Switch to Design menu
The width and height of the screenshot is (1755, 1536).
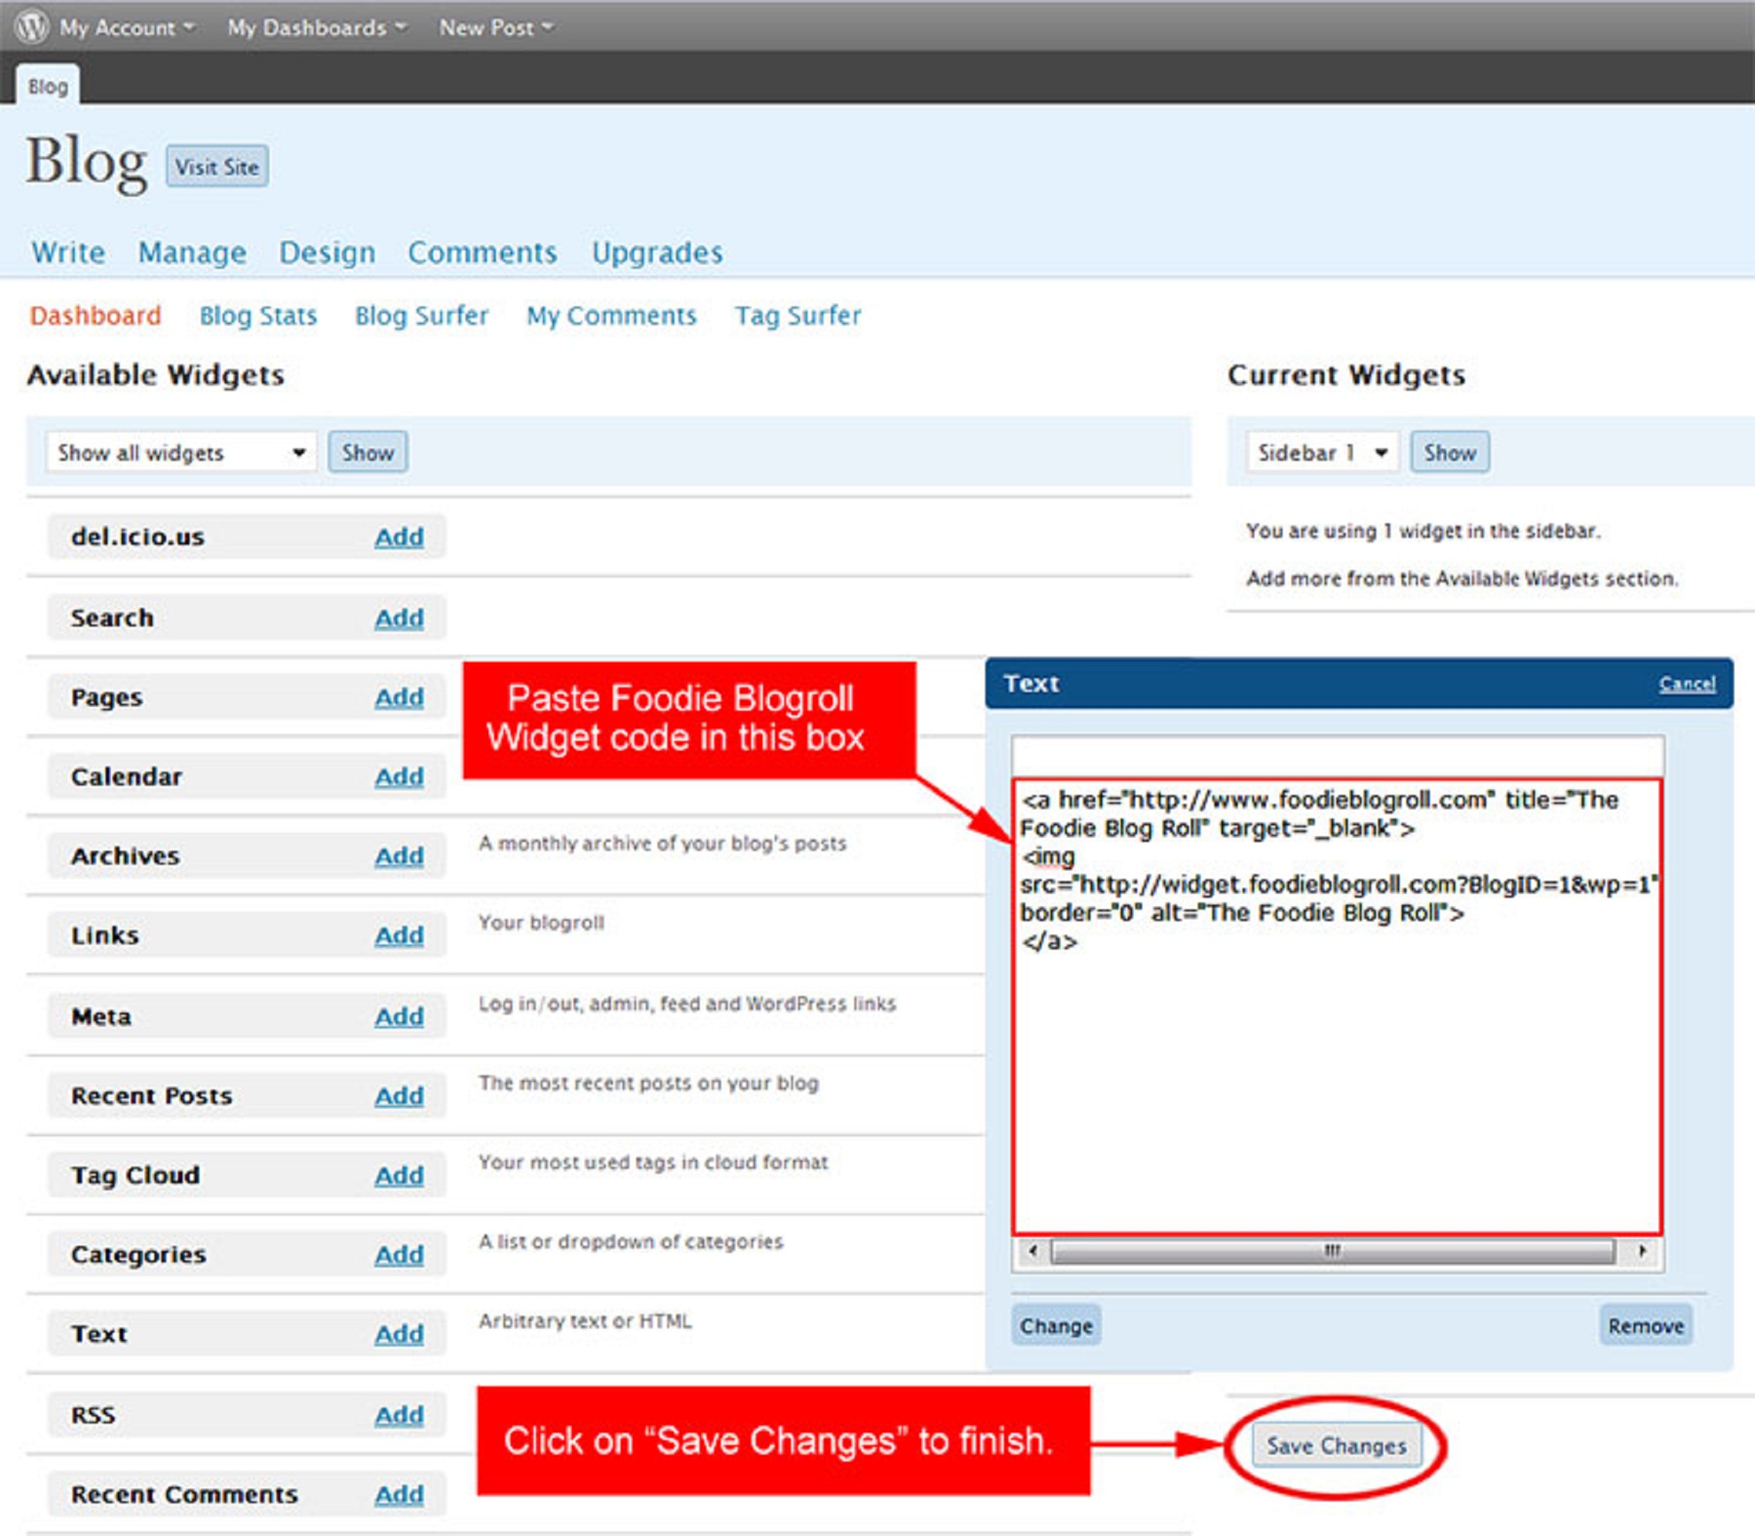[327, 252]
